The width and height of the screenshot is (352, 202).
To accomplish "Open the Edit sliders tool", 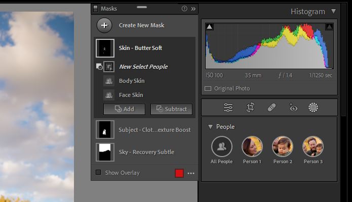I will (x=228, y=107).
